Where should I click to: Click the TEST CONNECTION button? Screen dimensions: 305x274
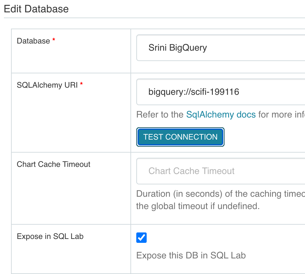coord(180,137)
